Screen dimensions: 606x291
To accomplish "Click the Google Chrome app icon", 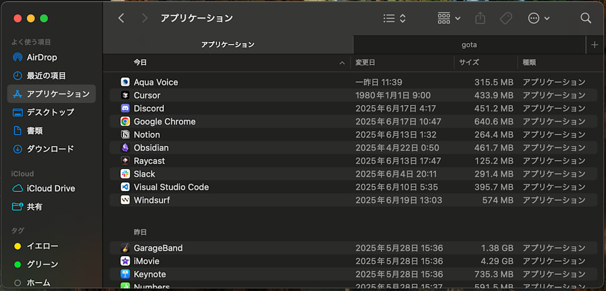I will 125,122.
